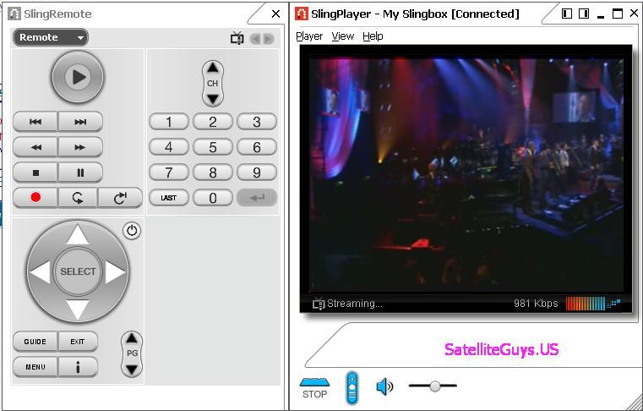Click the streaming quality bar meter
The height and width of the screenshot is (411, 643).
tap(593, 304)
